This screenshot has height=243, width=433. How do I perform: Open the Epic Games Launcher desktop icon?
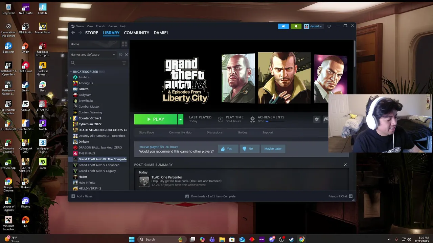click(8, 108)
